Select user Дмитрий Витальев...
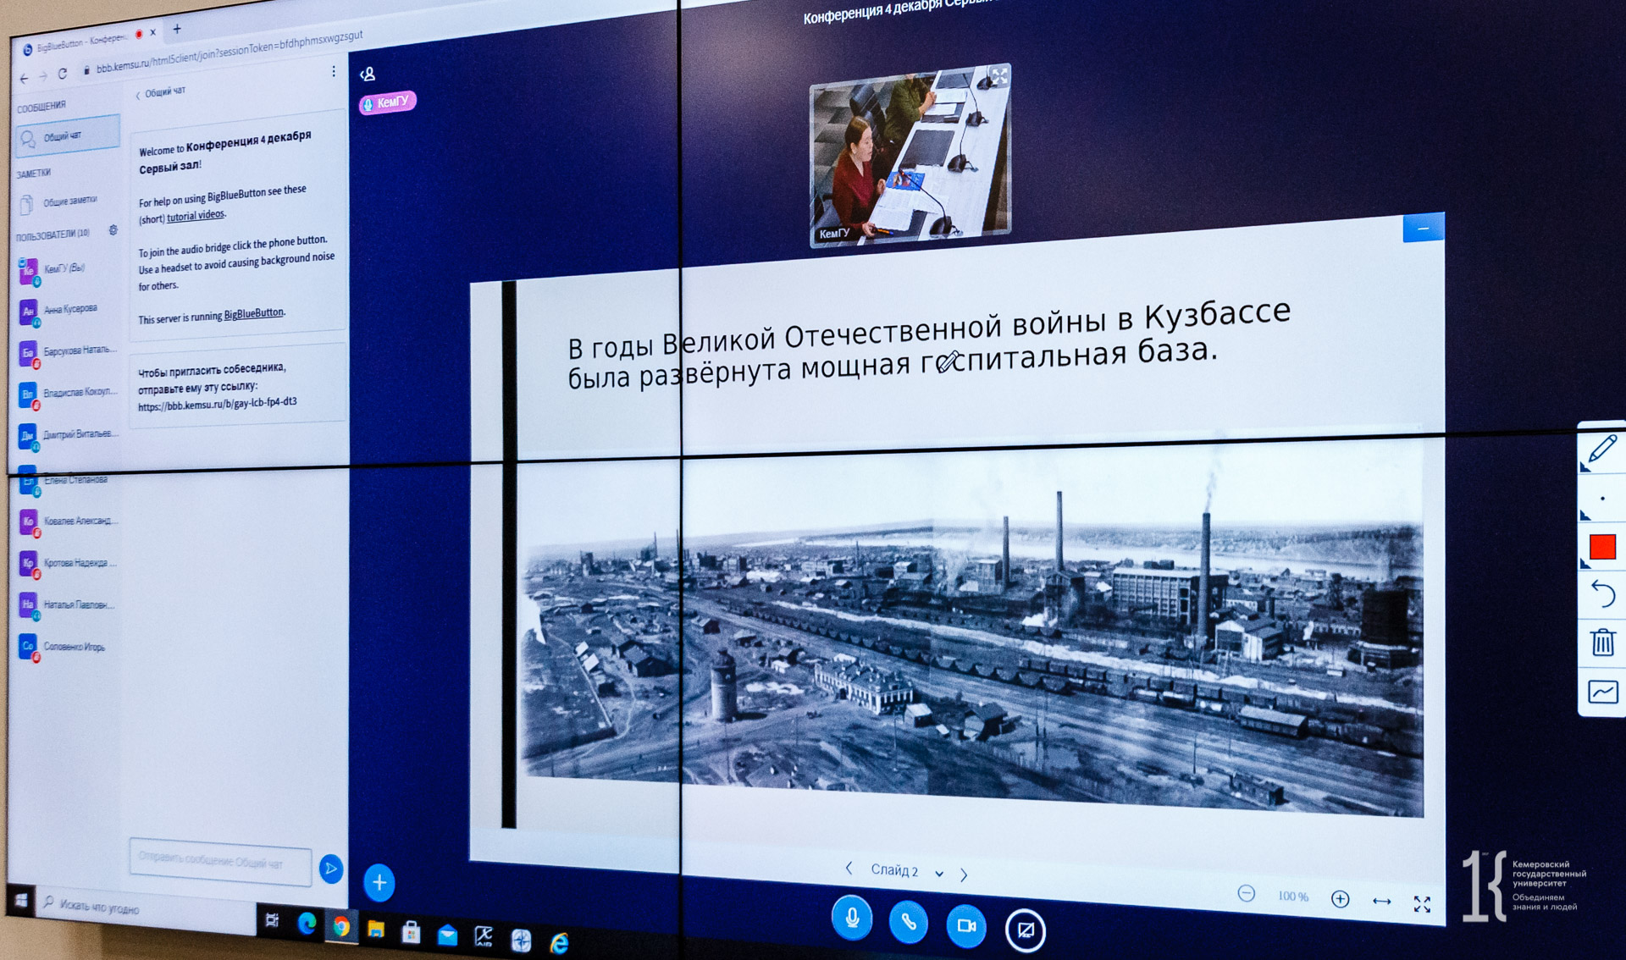 point(68,435)
